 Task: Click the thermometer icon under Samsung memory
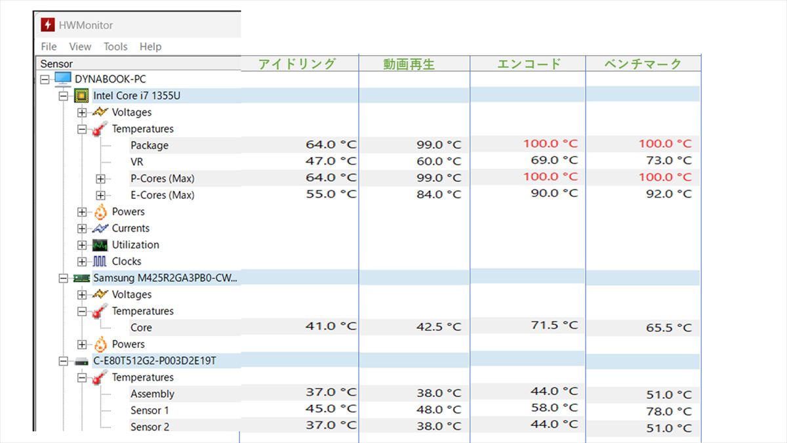100,312
